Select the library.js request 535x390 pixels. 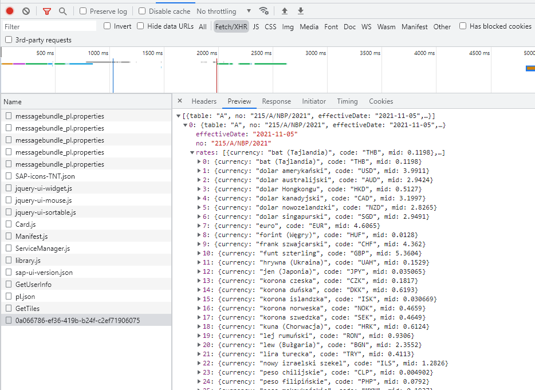[86, 261]
